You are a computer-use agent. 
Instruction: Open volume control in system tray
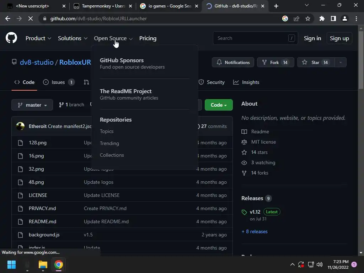tap(320, 264)
